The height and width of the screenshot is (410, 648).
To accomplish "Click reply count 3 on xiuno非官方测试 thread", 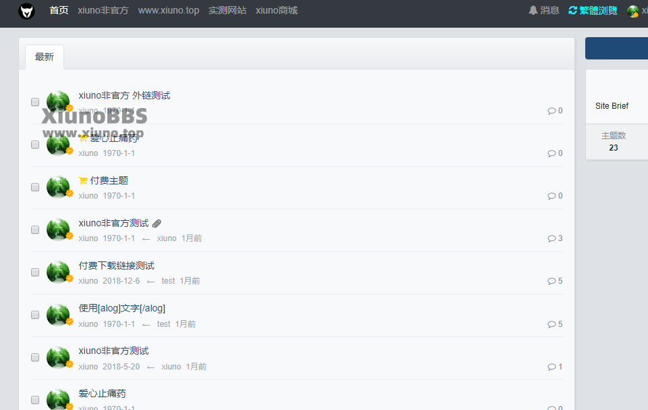I will (555, 238).
